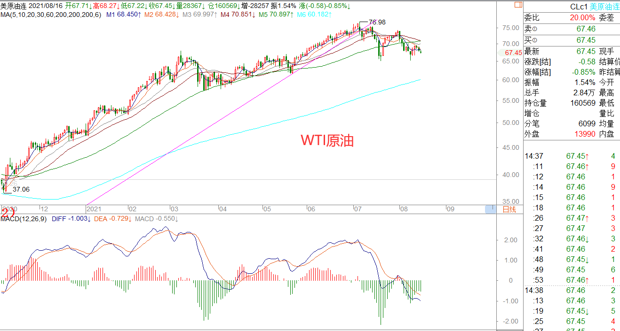Click the MACD -0.550 value

[x=157, y=219]
